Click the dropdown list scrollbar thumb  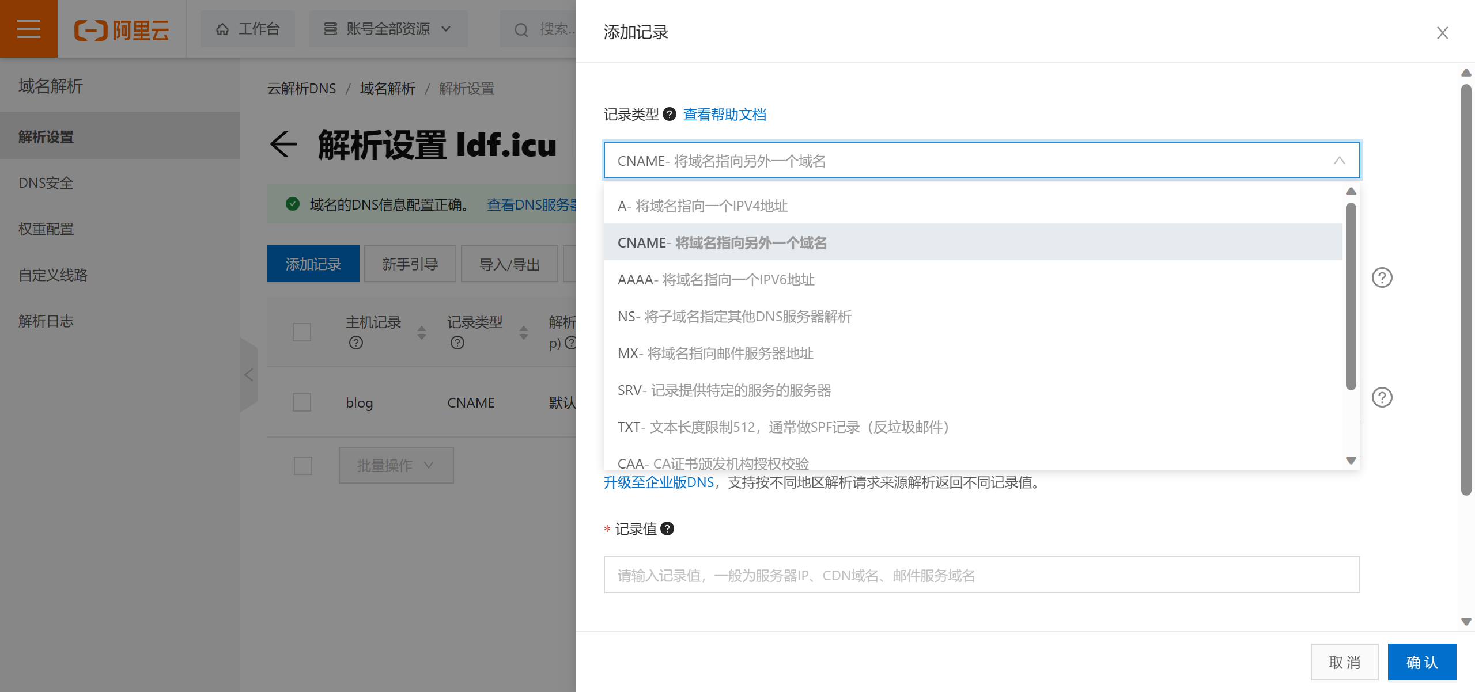click(1351, 296)
